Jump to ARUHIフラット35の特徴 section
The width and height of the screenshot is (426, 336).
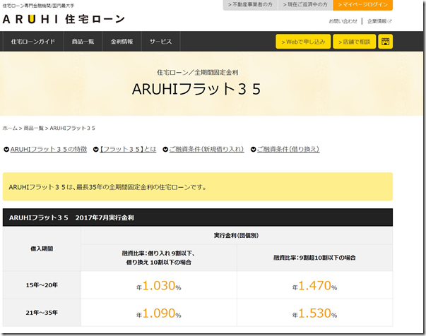(49, 149)
